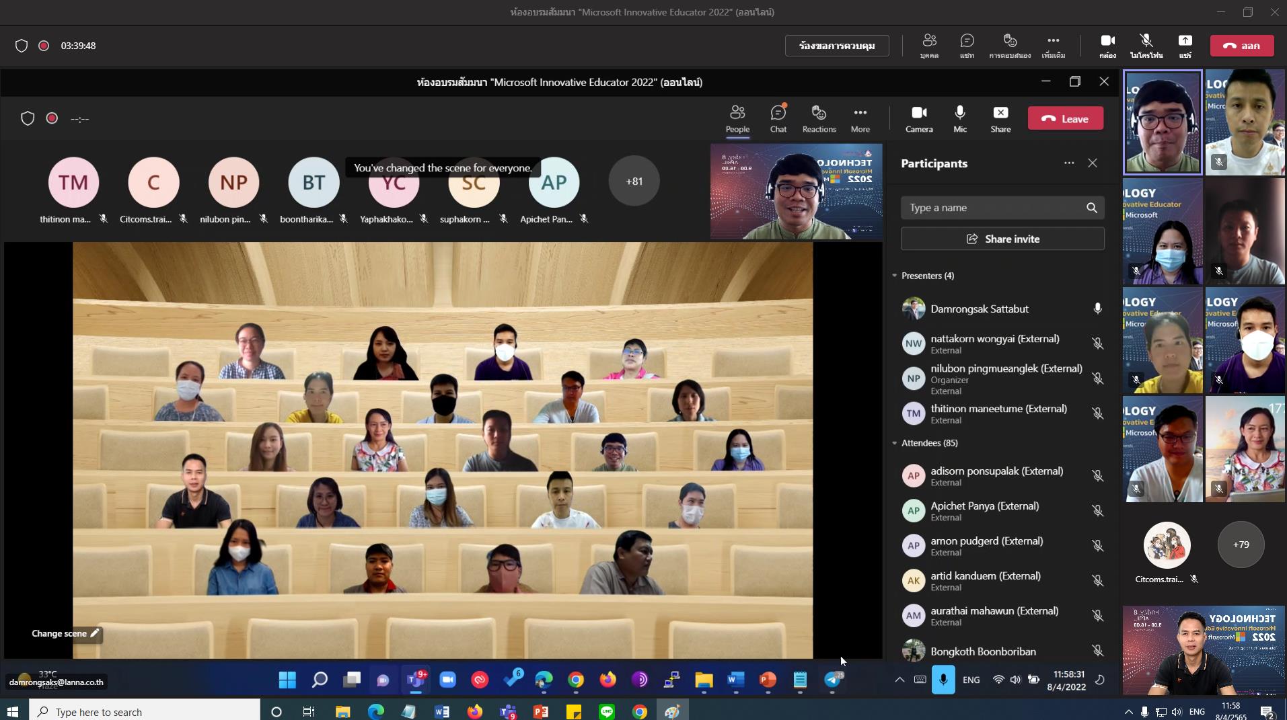Open Participants panel more options ellipsis
This screenshot has width=1287, height=720.
pos(1069,163)
